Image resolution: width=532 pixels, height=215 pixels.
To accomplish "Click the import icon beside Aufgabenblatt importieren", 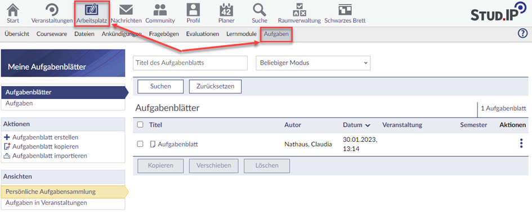I will (7, 156).
